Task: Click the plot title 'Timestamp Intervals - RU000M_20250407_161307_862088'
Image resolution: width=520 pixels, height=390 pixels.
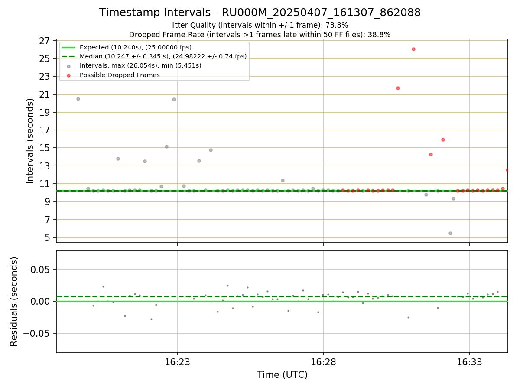Action: pos(260,13)
